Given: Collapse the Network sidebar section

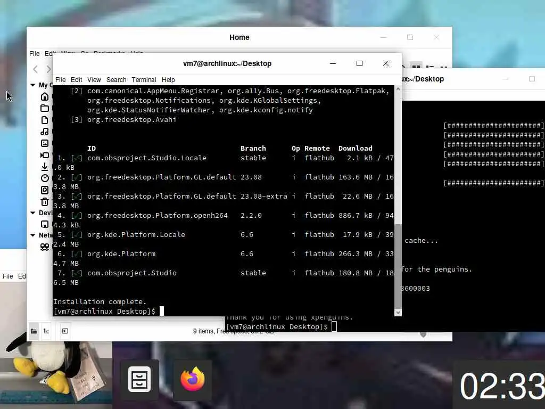Looking at the screenshot, I should [x=32, y=235].
